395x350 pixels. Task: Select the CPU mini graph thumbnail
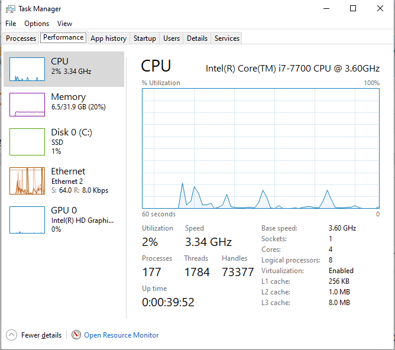tap(27, 69)
